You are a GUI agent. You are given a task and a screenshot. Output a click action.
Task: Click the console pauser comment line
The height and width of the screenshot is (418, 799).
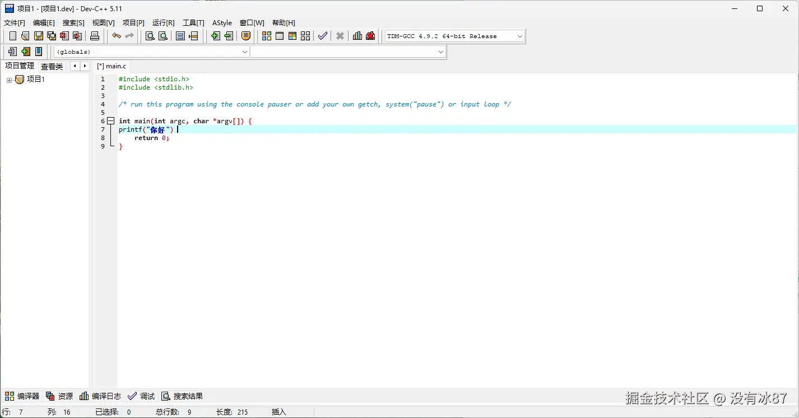pos(315,104)
